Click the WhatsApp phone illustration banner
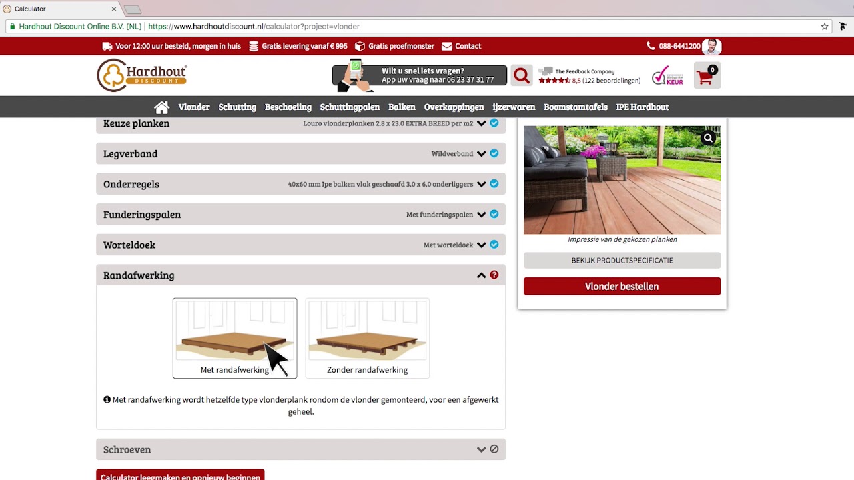The height and width of the screenshot is (480, 854). coord(420,75)
